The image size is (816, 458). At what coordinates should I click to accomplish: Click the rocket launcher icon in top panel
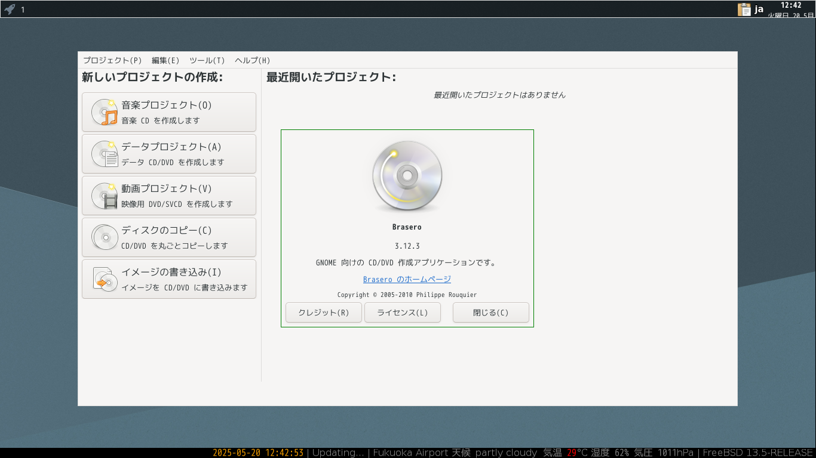point(10,9)
